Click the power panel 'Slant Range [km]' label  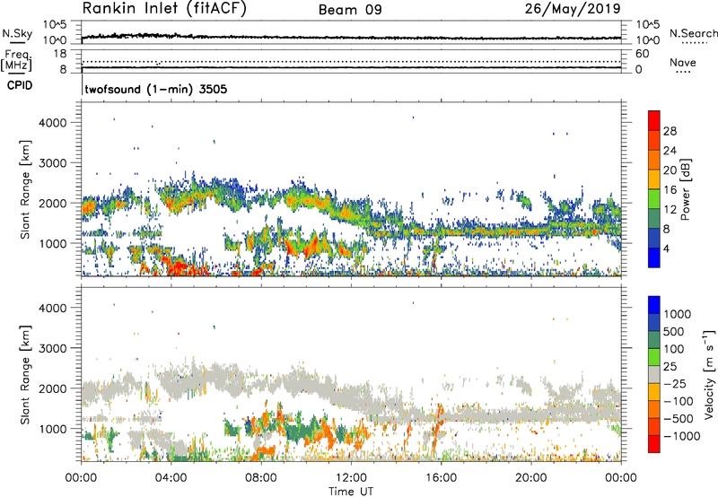tap(25, 189)
